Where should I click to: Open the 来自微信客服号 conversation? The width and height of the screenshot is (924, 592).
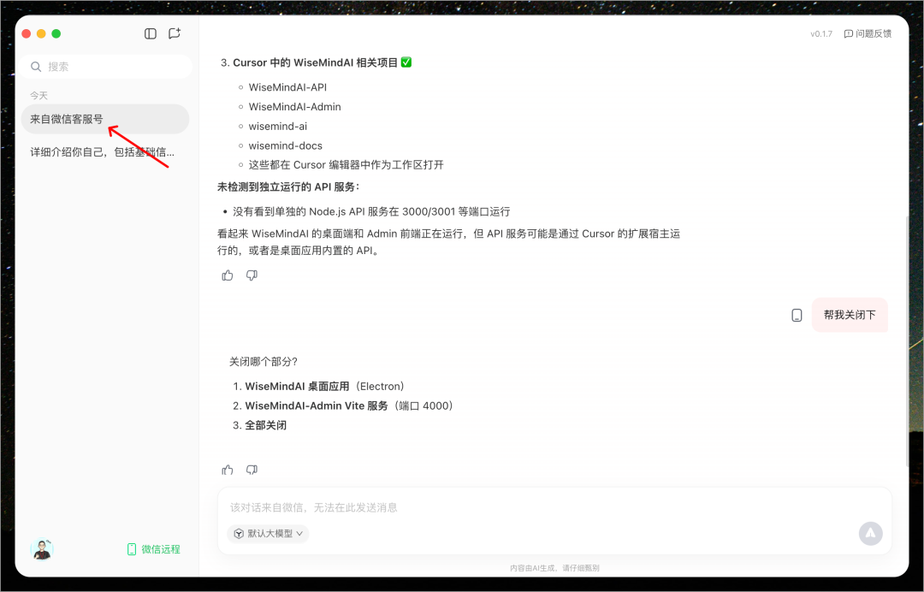[x=105, y=119]
